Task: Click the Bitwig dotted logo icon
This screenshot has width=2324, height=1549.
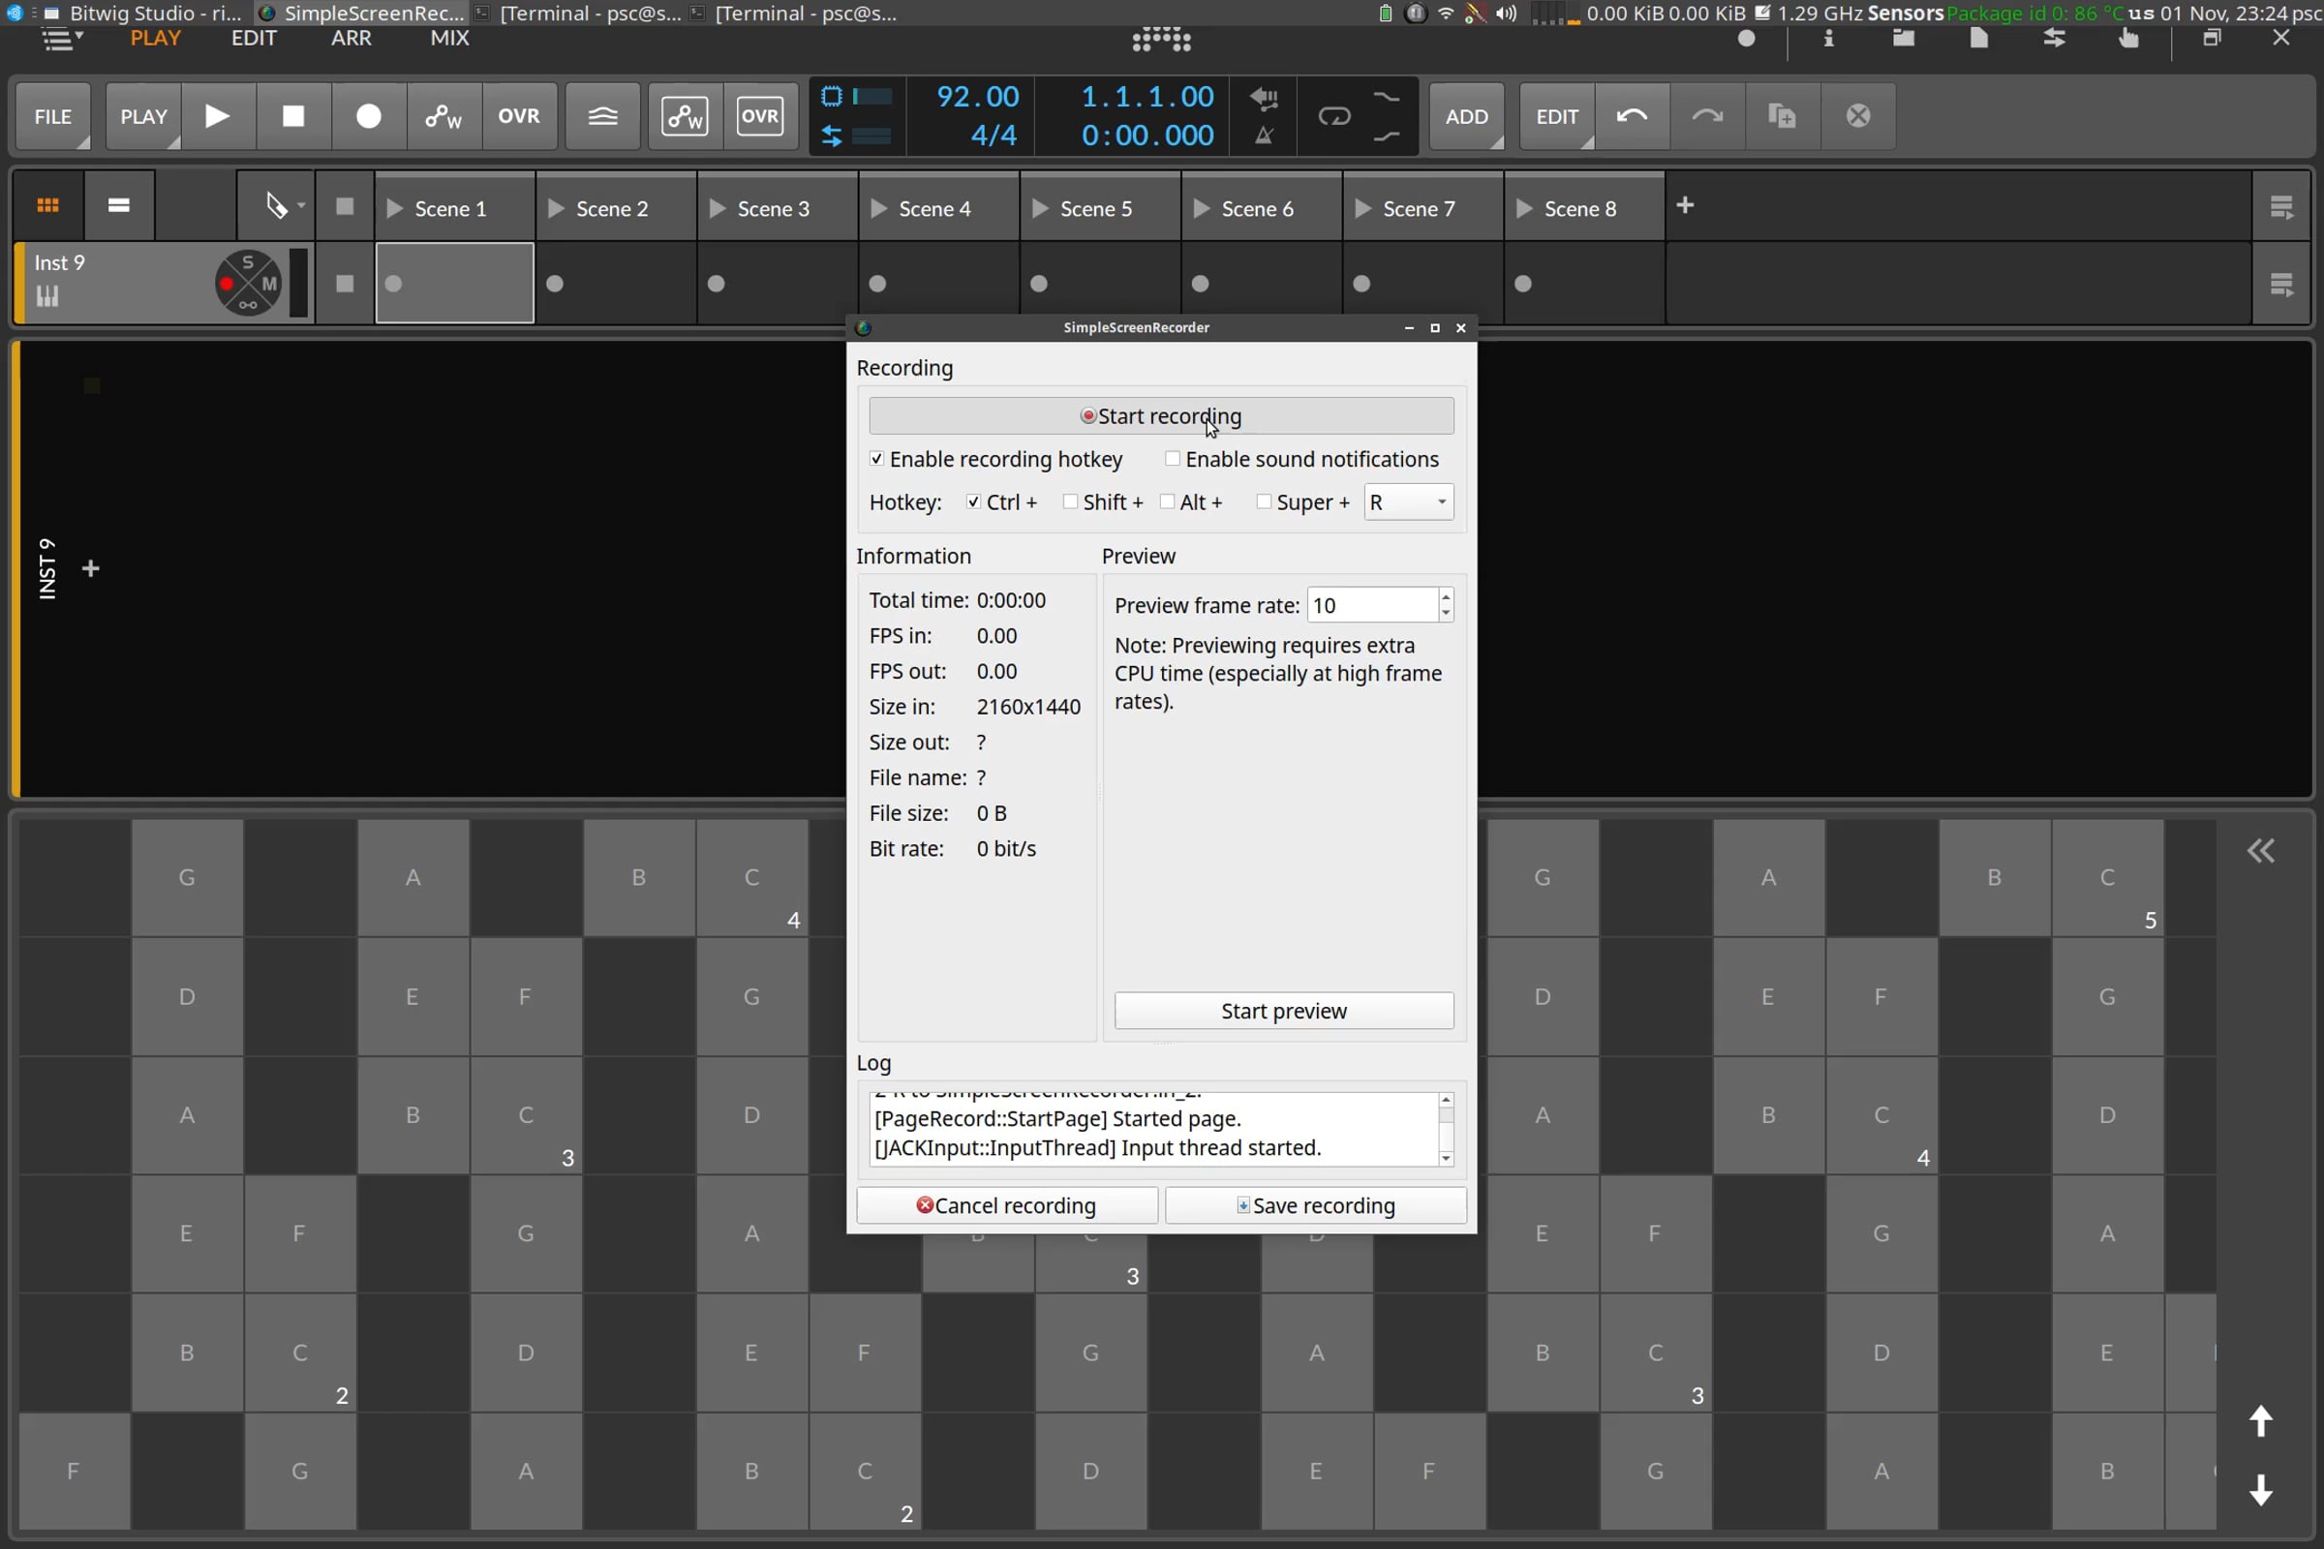Action: (1161, 40)
